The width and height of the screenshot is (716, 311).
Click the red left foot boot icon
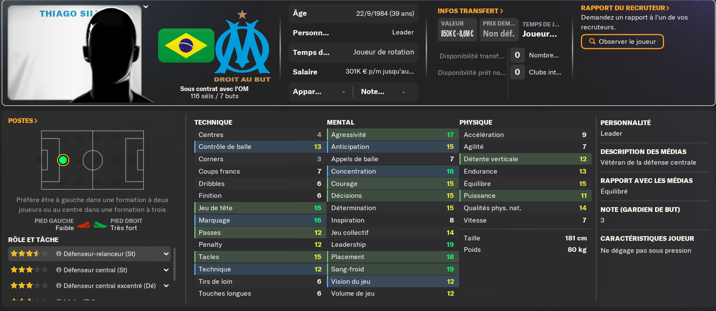[84, 225]
